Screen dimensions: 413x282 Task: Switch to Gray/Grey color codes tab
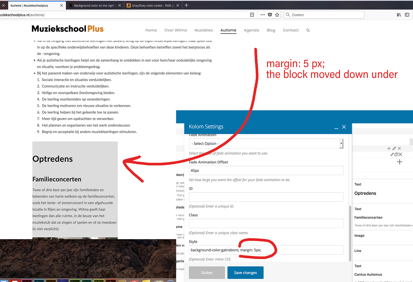click(x=152, y=5)
